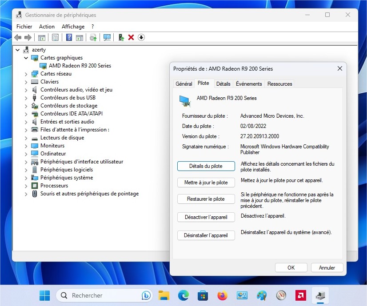Open the Affichage menu
Viewport: 367px width, 306px height.
click(73, 27)
